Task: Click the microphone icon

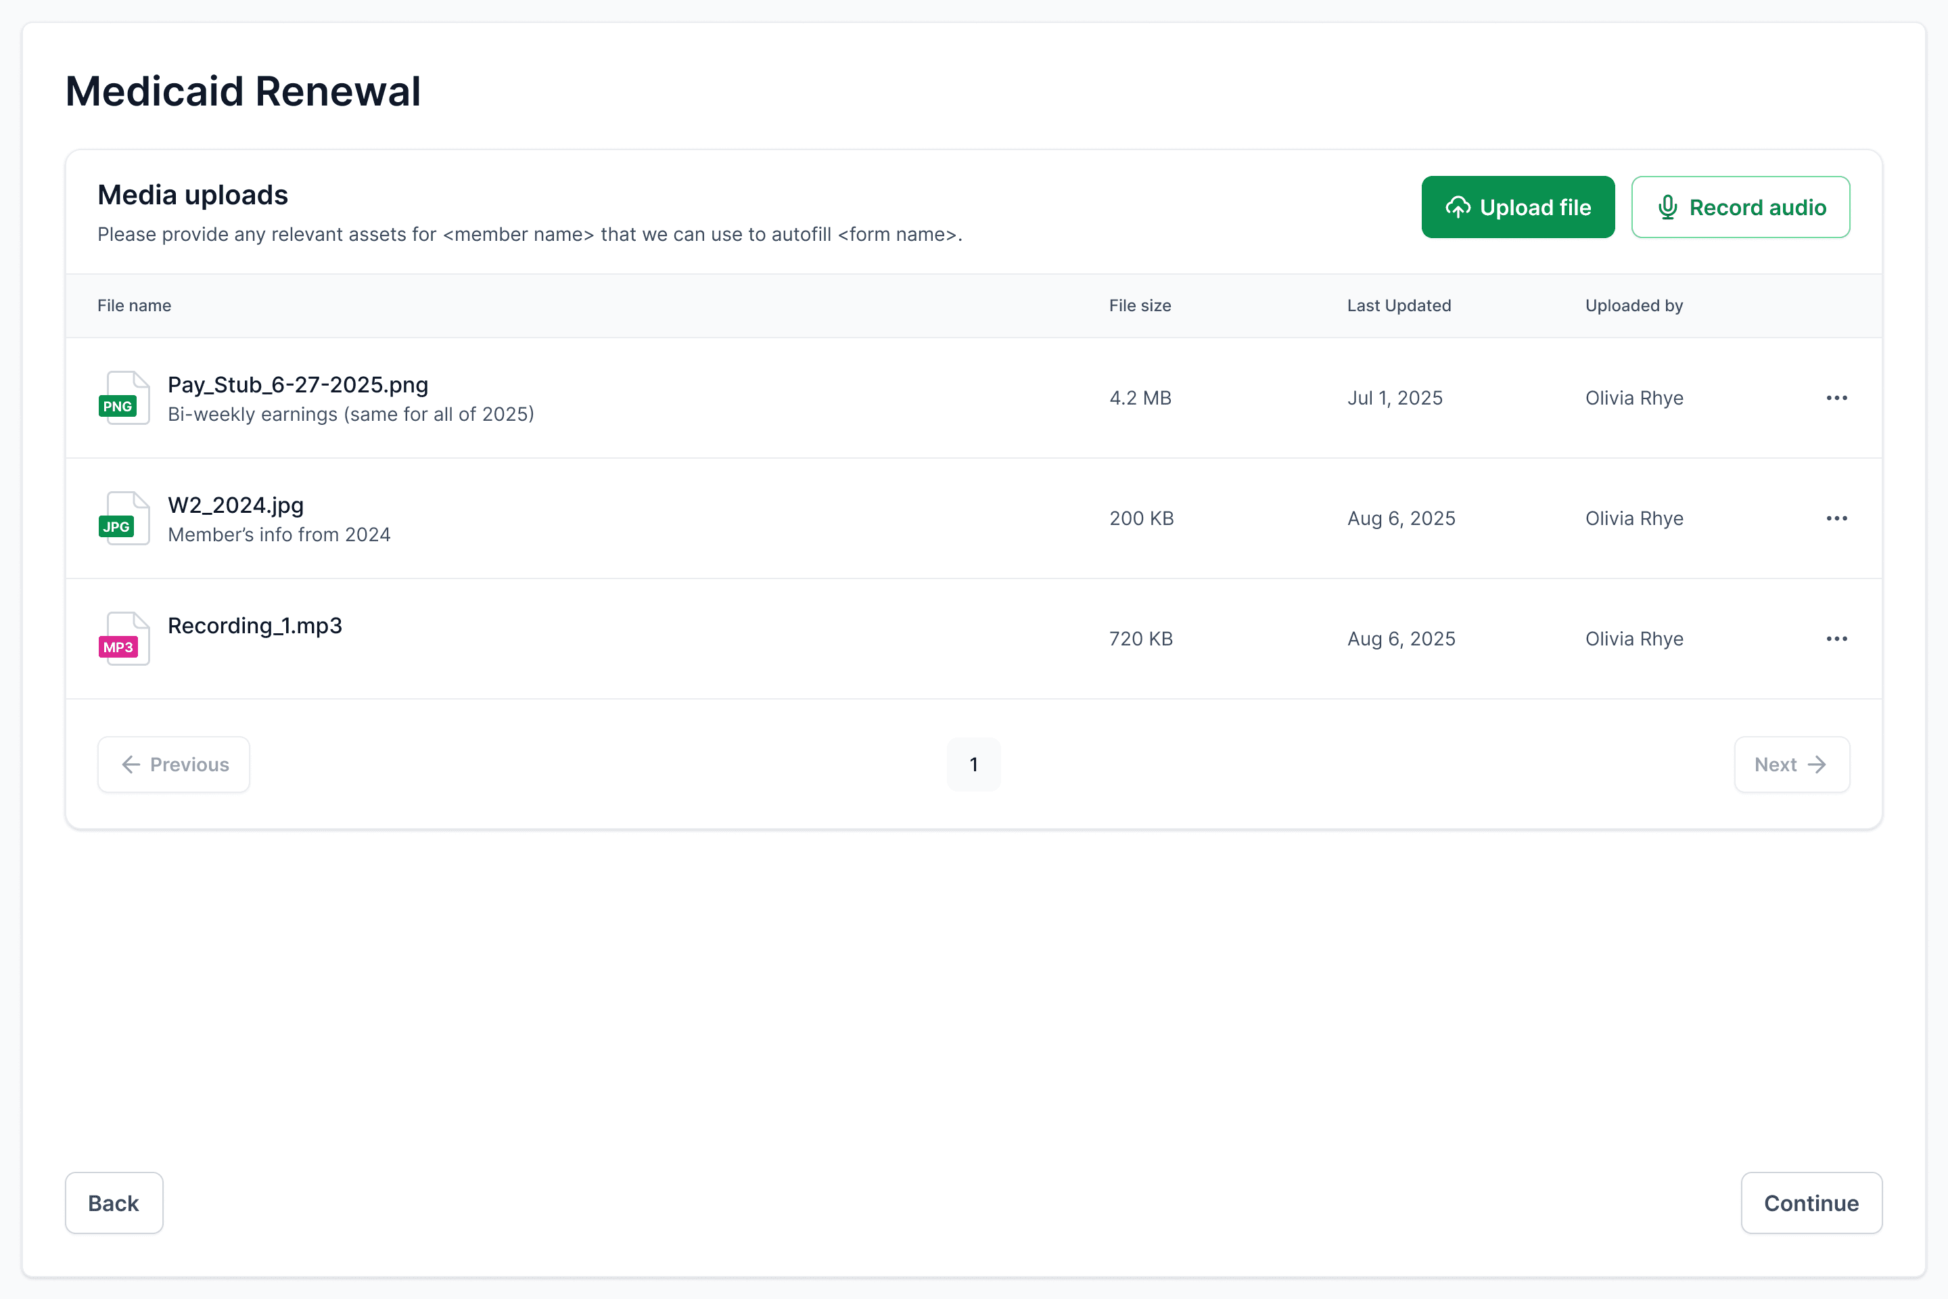Action: (1667, 207)
